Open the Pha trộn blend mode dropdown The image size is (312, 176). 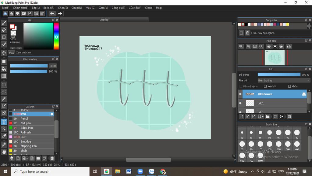coord(284,80)
